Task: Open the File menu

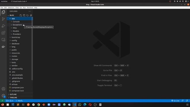Action: click(2, 8)
